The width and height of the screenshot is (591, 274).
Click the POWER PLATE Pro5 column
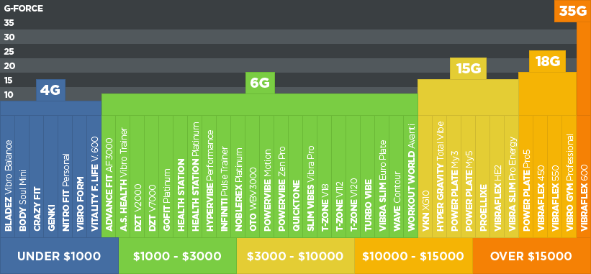526,176
